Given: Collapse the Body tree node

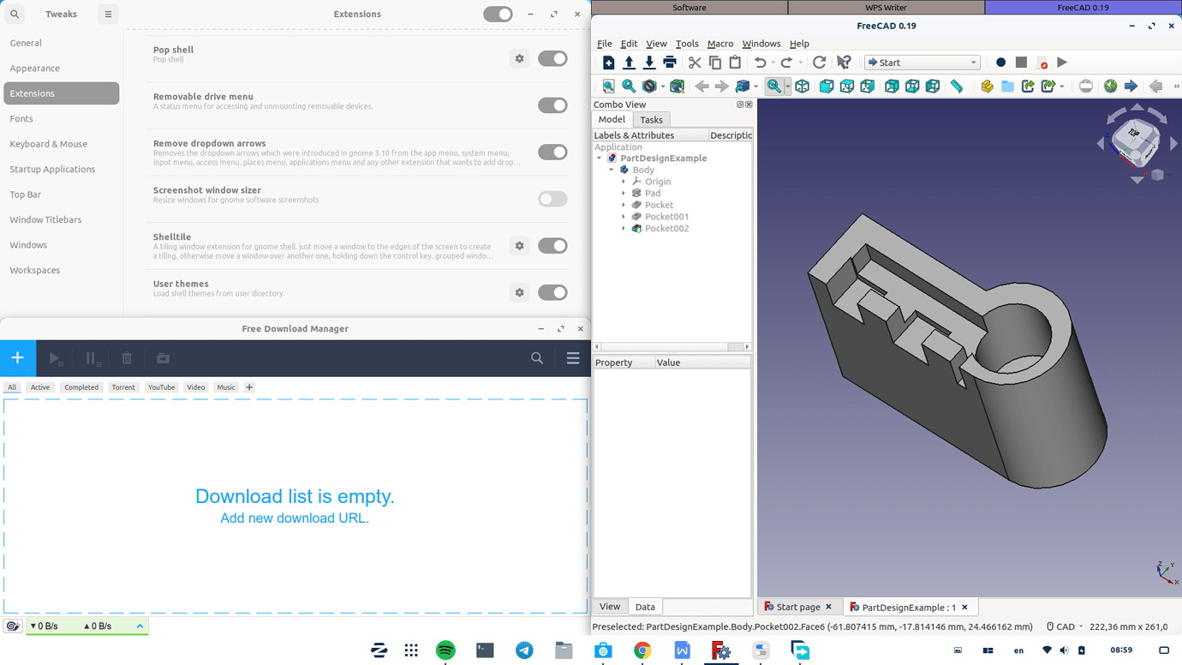Looking at the screenshot, I should [x=612, y=170].
